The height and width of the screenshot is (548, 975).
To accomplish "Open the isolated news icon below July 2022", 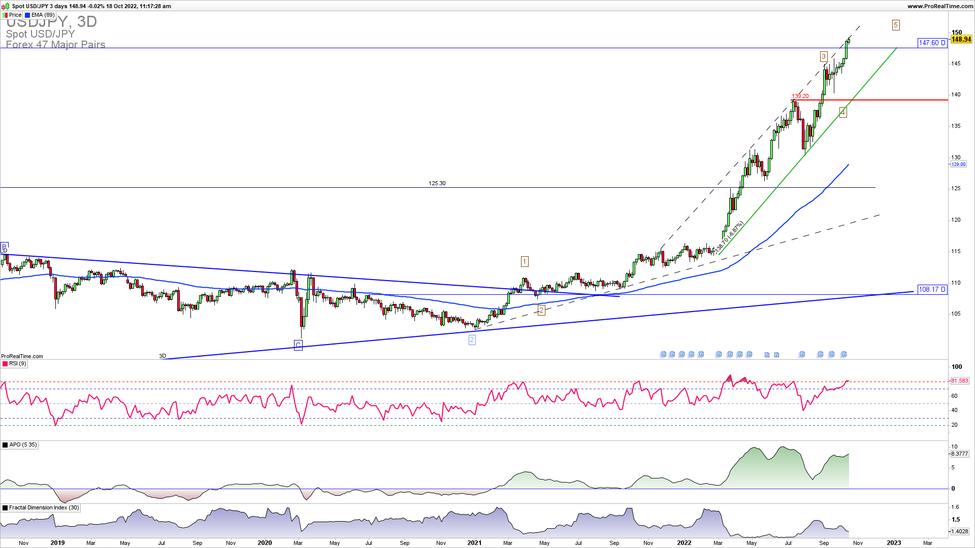I will tap(802, 354).
